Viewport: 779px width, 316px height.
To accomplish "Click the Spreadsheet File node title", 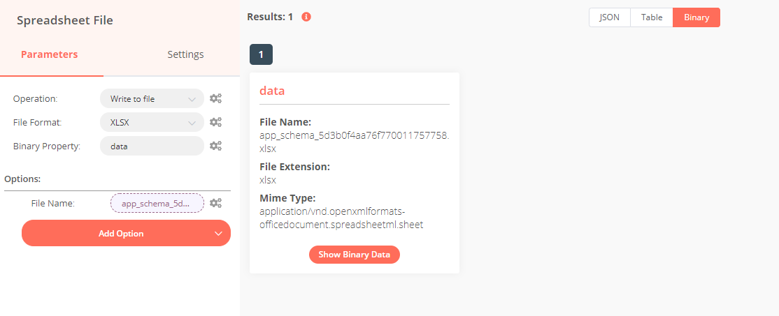I will [65, 20].
